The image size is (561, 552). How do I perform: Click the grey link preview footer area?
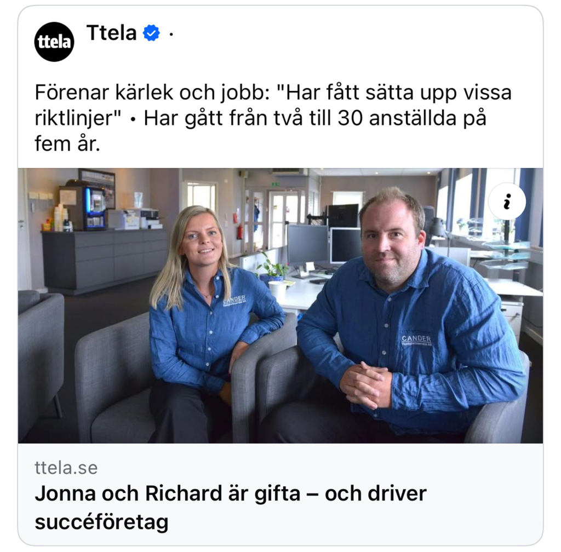tap(280, 495)
